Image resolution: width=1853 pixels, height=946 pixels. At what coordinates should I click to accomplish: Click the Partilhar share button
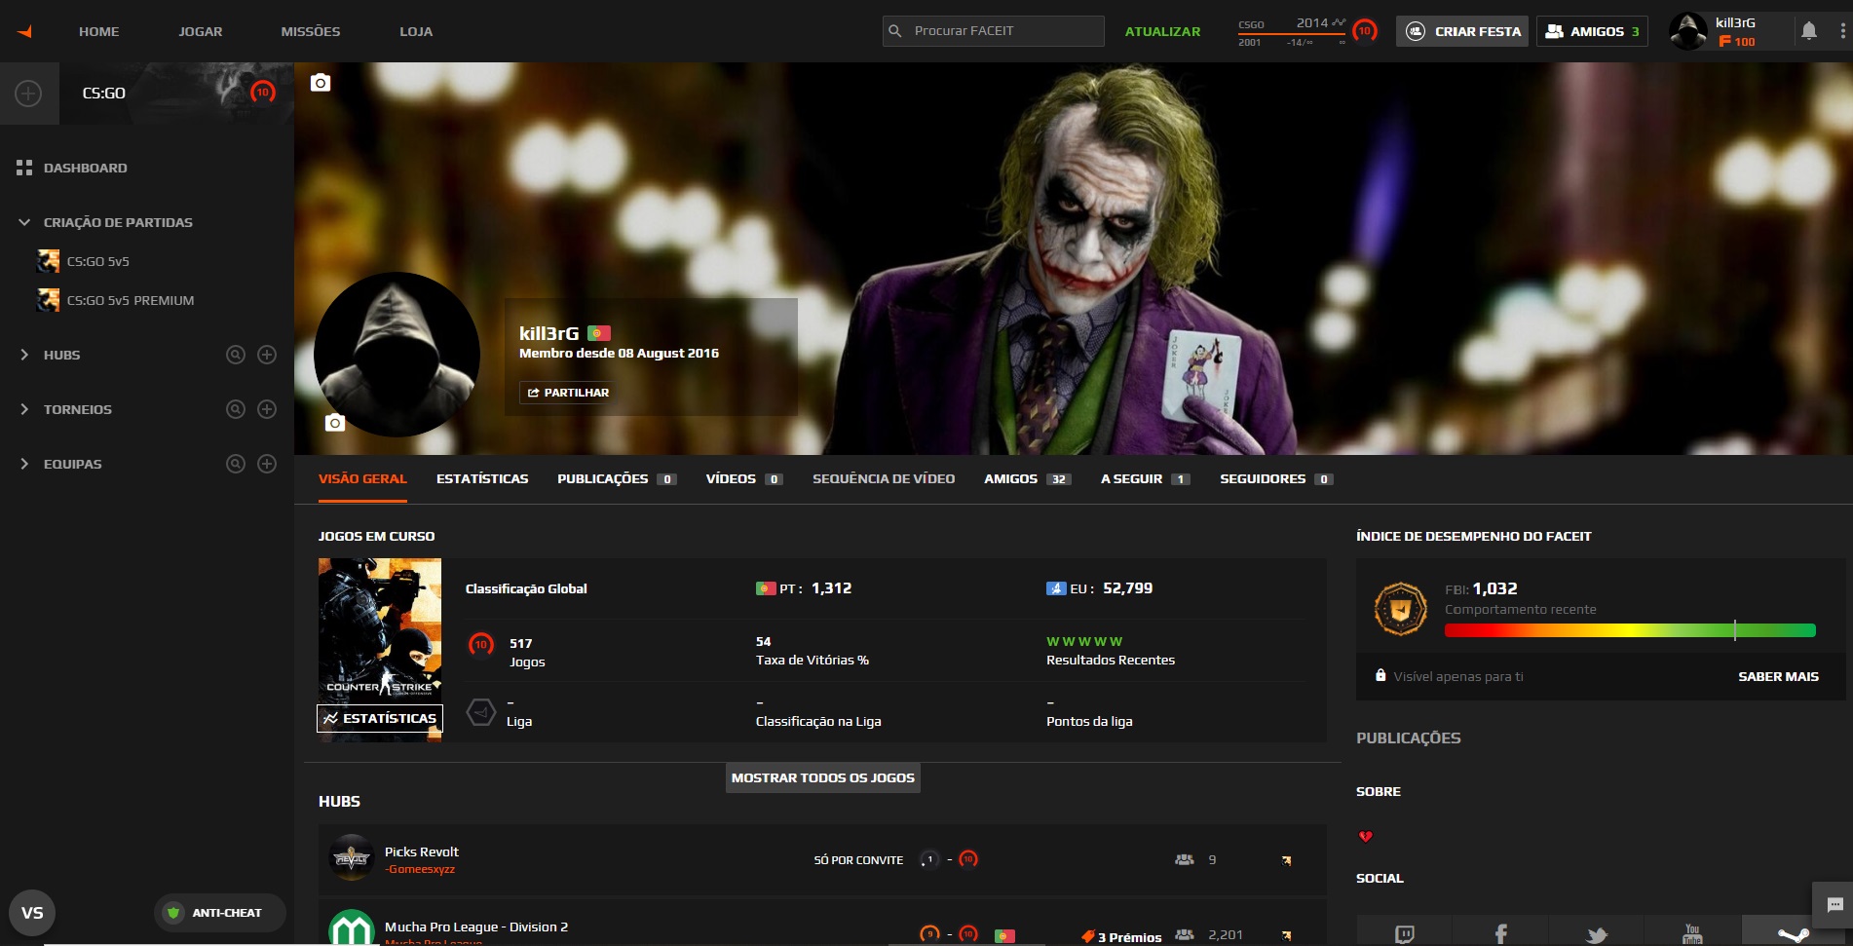tap(568, 393)
